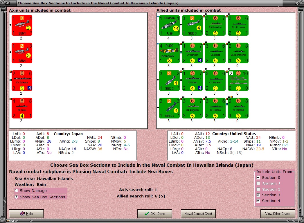Viewport: 304px width, 223px height.
Task: Open the Naval Combat Chart
Action: click(198, 214)
